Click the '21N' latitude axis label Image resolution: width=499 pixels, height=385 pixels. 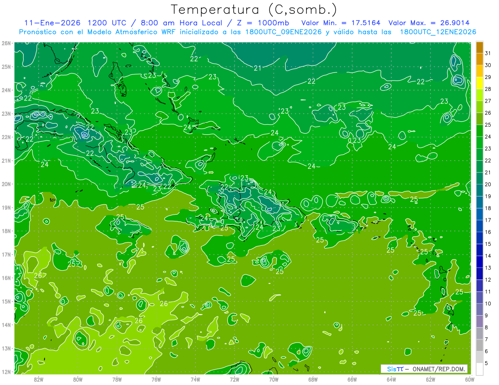pos(6,160)
